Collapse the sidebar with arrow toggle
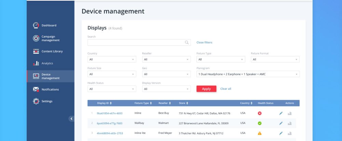This screenshot has width=342, height=141. tap(71, 119)
